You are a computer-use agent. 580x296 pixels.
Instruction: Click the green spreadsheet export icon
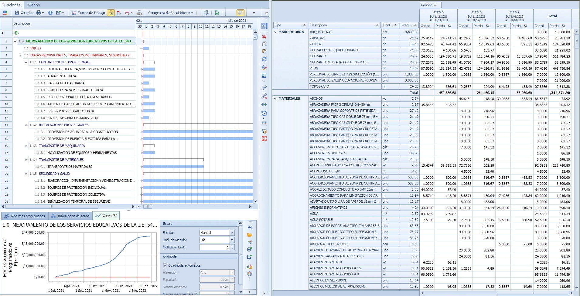(217, 13)
